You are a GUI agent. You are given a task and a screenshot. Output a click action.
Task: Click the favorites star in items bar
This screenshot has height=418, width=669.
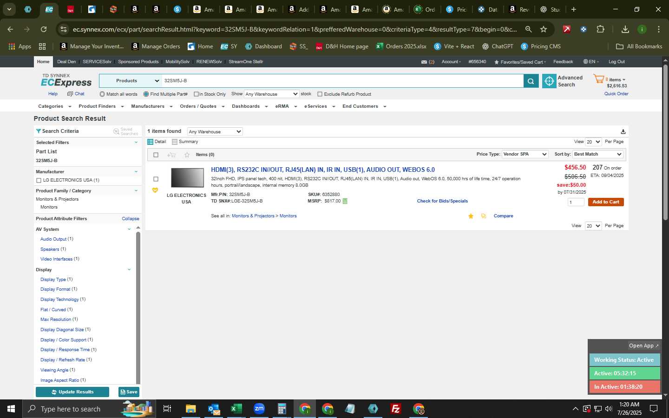pos(187,155)
